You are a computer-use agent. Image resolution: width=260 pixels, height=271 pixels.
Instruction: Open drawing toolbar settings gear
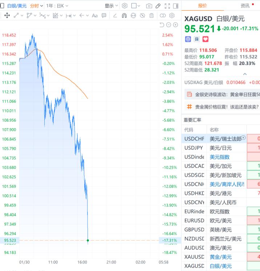coord(172,16)
